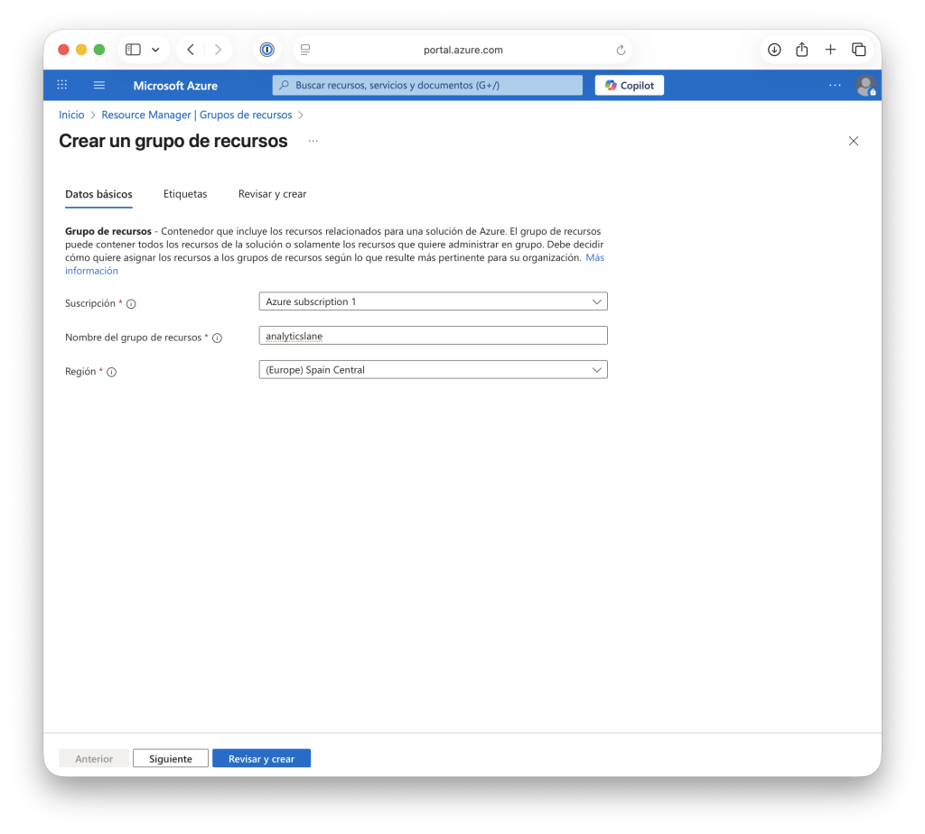Open the browser share menu
The height and width of the screenshot is (834, 925).
[801, 50]
